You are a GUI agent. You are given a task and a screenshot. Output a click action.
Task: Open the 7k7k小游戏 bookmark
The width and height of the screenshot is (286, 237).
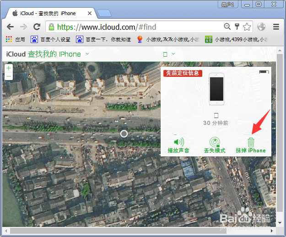tap(168, 39)
